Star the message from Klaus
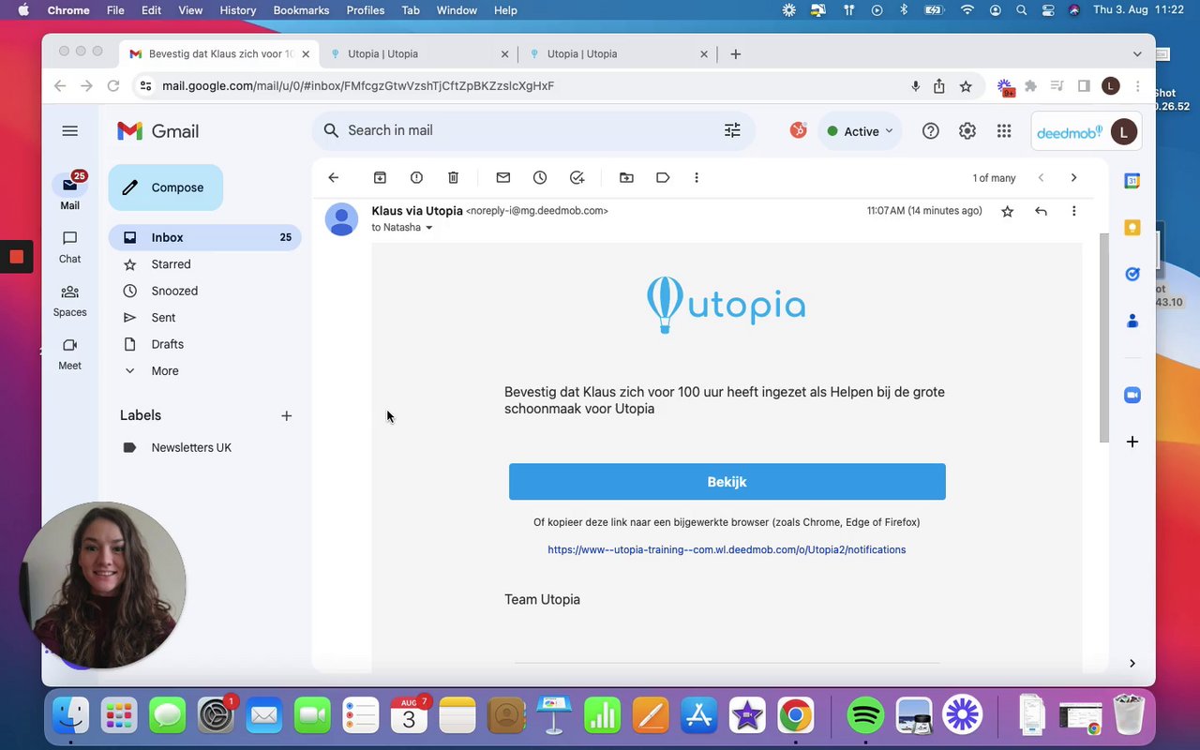Screen dimensions: 1200x750 click(1007, 212)
